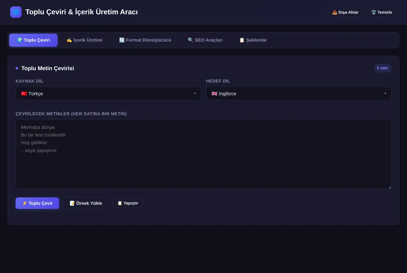The width and height of the screenshot is (407, 273).
Task: Click the Yapıştır clipboard button
Action: tap(128, 203)
